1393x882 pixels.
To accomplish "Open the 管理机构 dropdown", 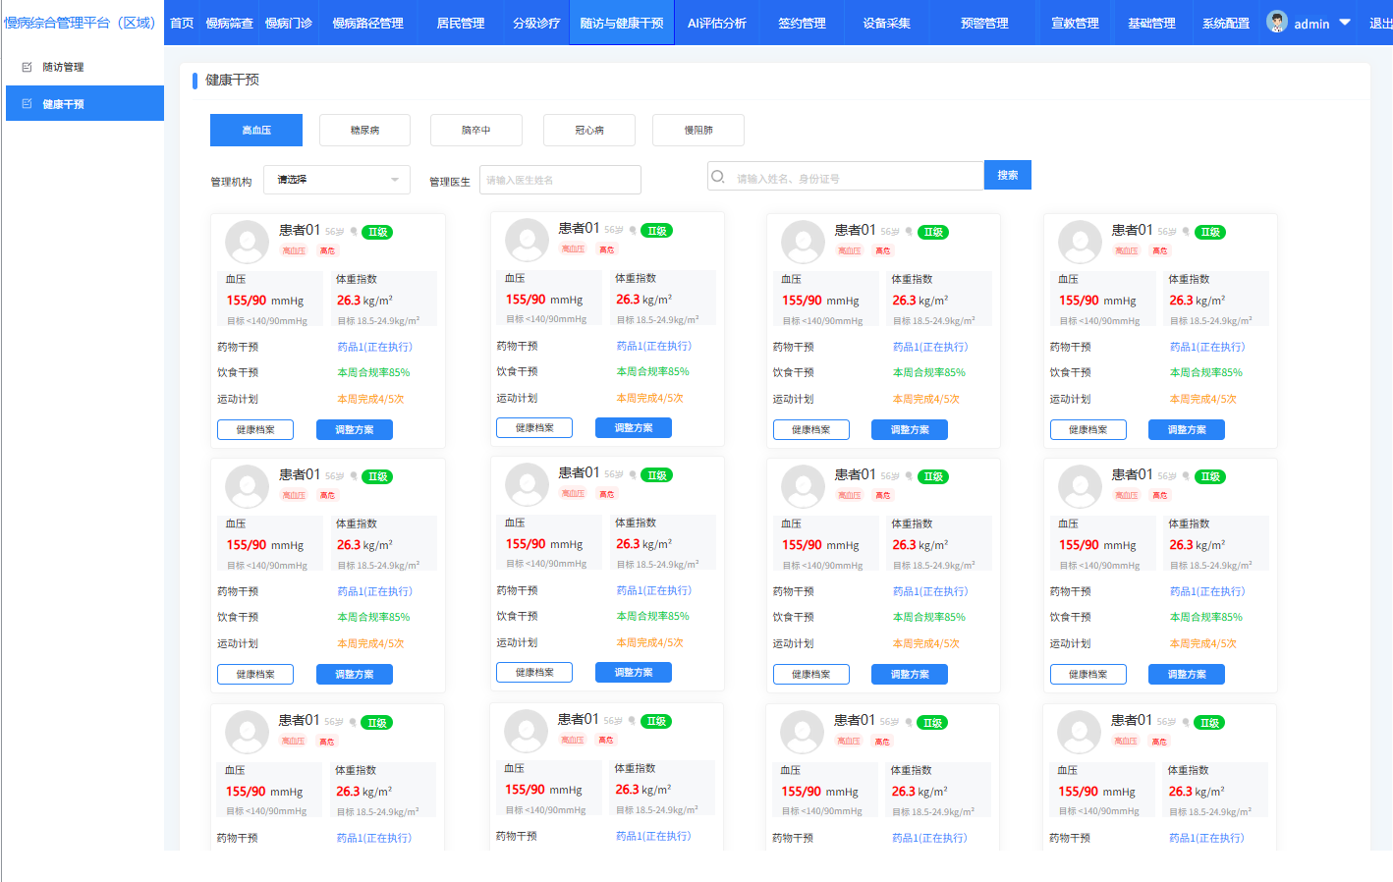I will click(x=336, y=180).
